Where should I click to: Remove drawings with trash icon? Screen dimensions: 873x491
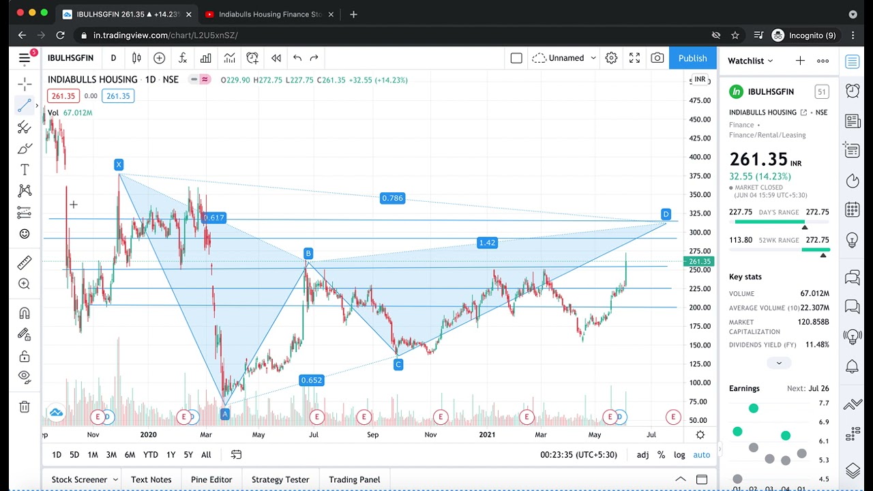[x=25, y=406]
